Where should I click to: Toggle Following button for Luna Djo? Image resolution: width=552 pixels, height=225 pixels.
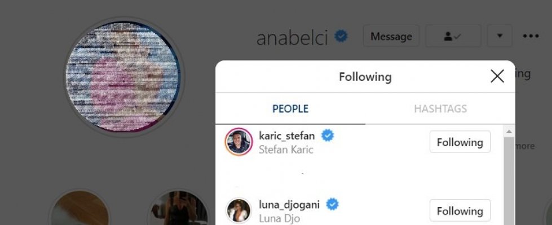[460, 211]
